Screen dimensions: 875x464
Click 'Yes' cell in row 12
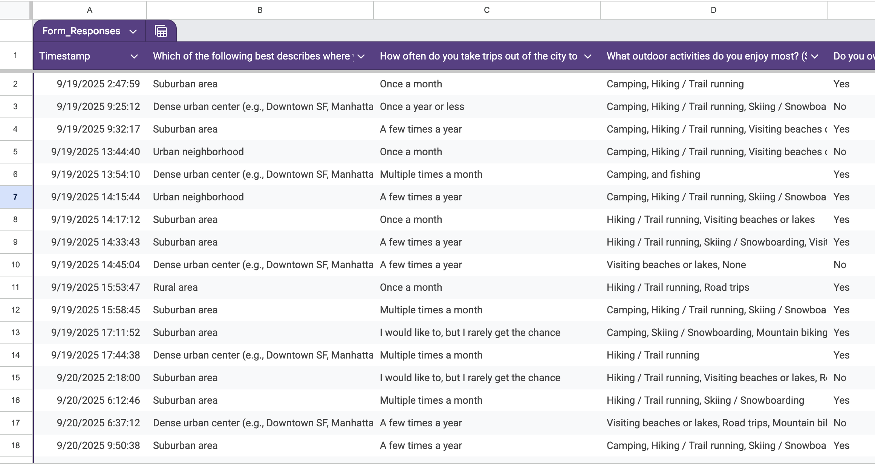pyautogui.click(x=851, y=310)
